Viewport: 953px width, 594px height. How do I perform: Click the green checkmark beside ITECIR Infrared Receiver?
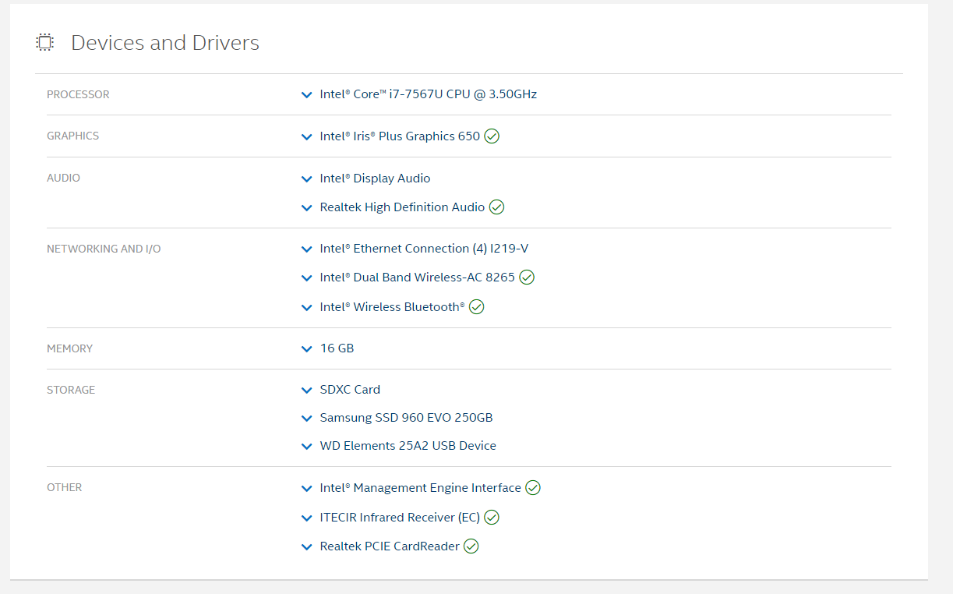[492, 518]
